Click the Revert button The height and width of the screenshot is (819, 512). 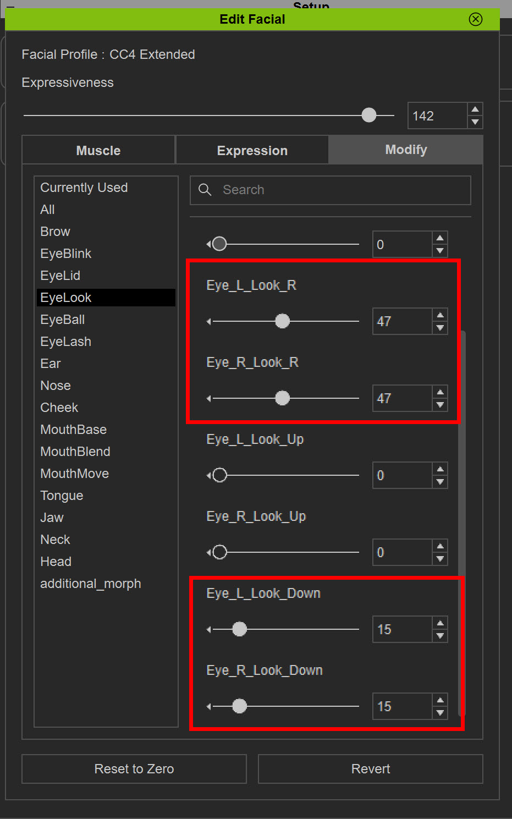click(x=371, y=769)
